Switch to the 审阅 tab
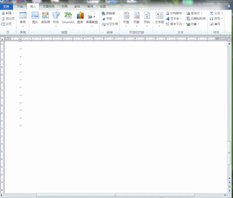The height and width of the screenshot is (198, 233). point(90,7)
